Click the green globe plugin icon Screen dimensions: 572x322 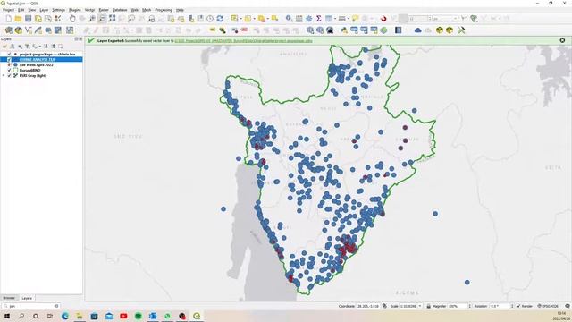tap(383, 30)
